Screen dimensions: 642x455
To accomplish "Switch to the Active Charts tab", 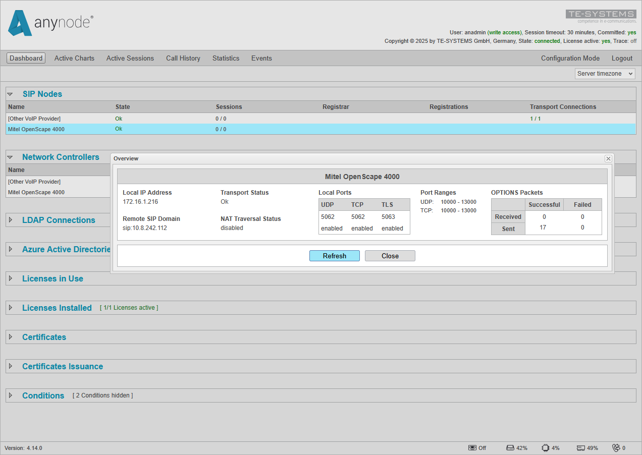I will (74, 58).
